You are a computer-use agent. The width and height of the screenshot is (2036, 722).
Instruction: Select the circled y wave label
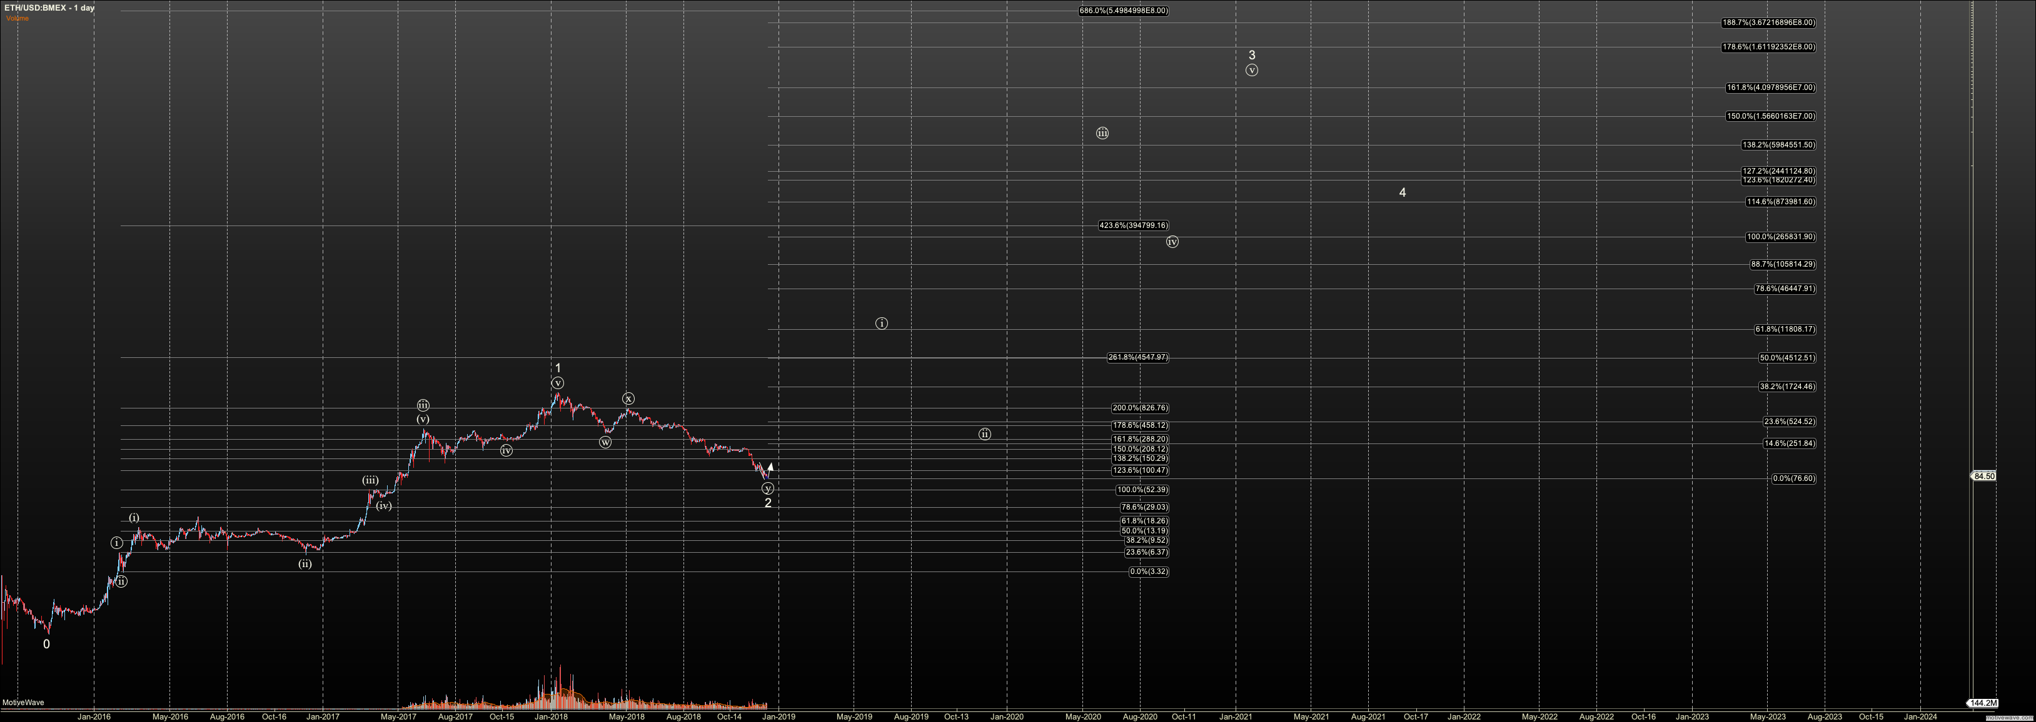(x=767, y=489)
